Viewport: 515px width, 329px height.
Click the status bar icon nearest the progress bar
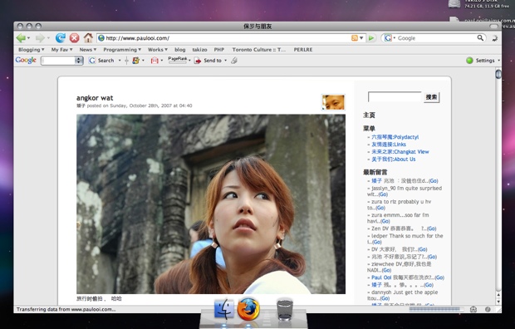473,309
